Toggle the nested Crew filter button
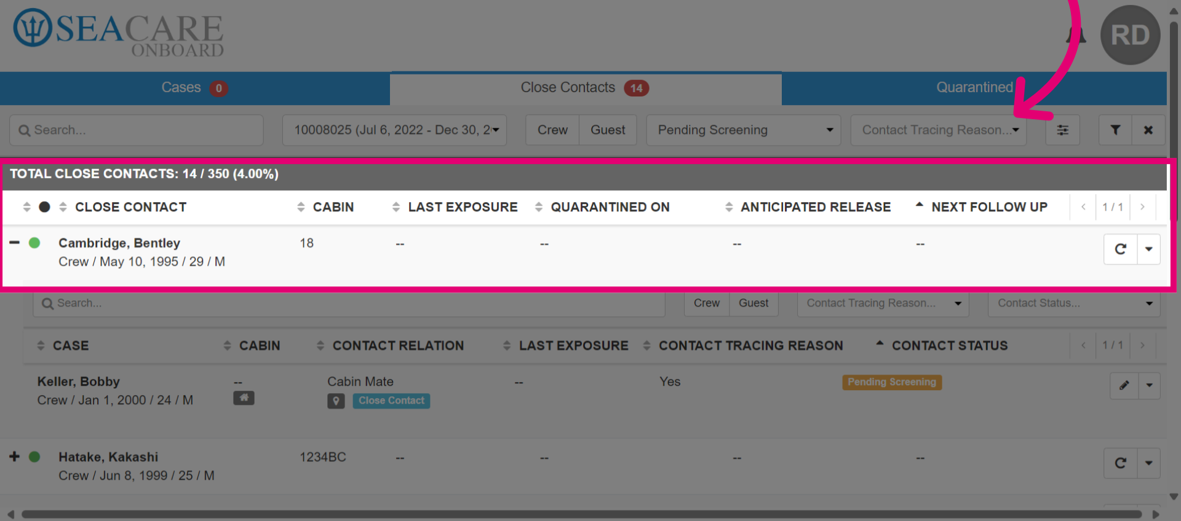The height and width of the screenshot is (521, 1181). [707, 304]
